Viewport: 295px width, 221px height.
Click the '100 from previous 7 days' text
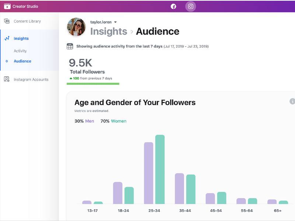point(93,78)
